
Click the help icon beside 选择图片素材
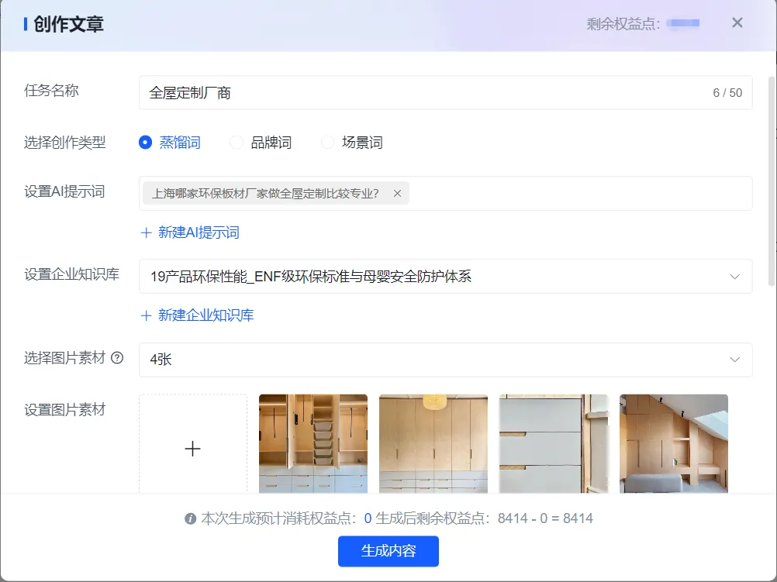click(118, 358)
